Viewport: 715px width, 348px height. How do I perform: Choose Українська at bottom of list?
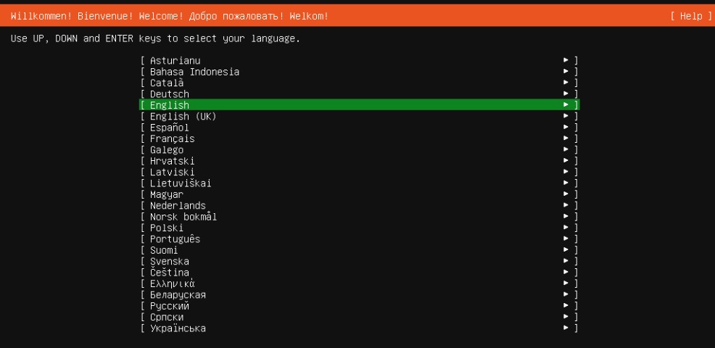coord(360,328)
